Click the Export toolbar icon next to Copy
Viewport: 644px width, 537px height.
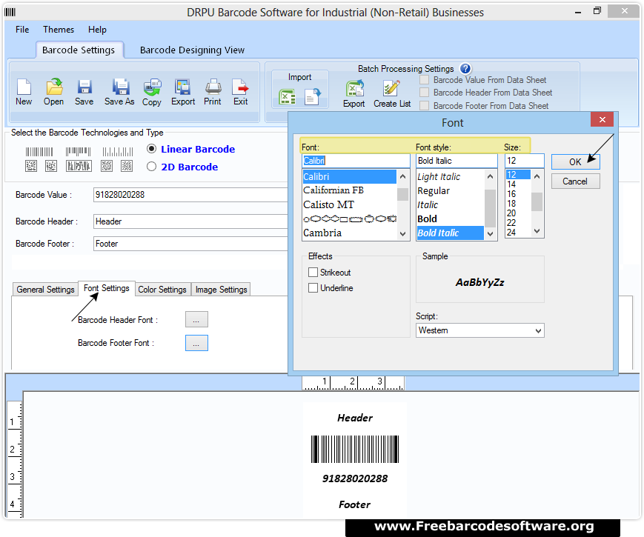182,87
